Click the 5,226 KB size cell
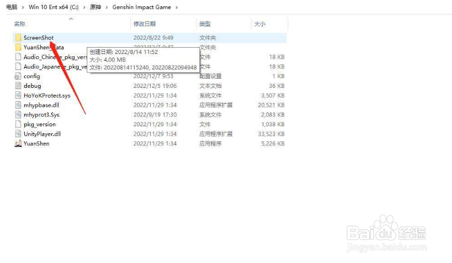Viewport: 452px width, 263px height. tap(273, 144)
